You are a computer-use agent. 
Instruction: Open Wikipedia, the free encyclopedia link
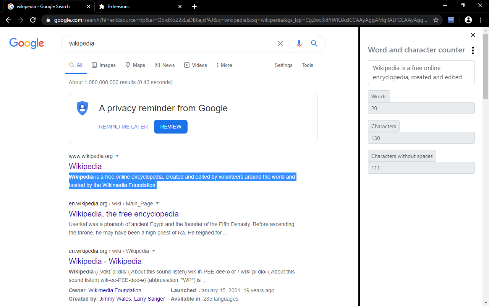pyautogui.click(x=124, y=214)
